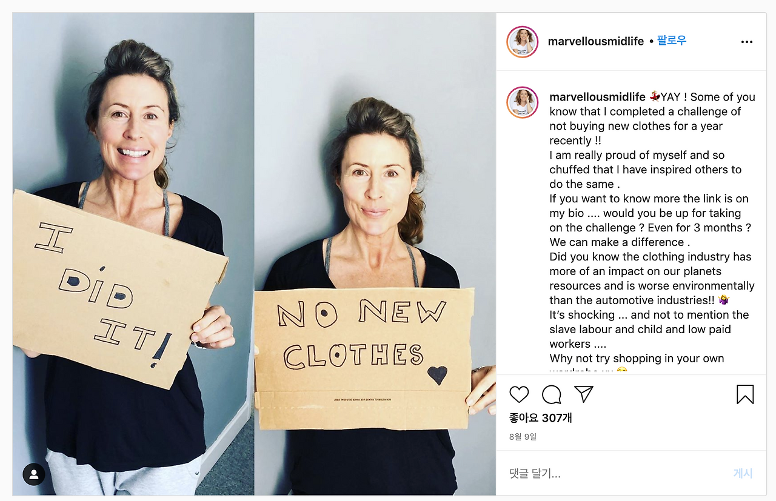Open the three-dot more options menu
776x501 pixels.
click(747, 42)
